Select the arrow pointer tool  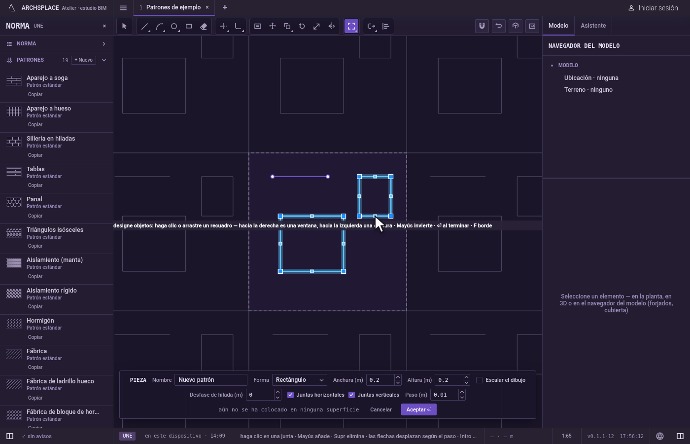124,26
